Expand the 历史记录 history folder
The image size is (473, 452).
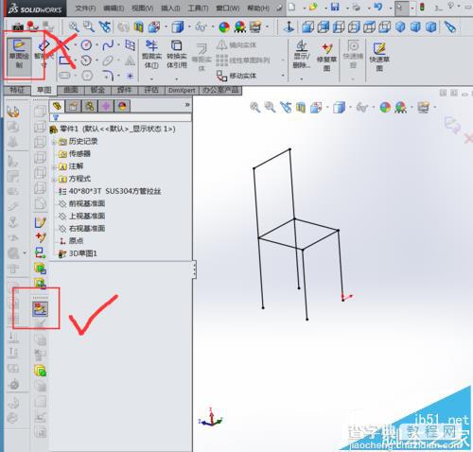(54, 142)
